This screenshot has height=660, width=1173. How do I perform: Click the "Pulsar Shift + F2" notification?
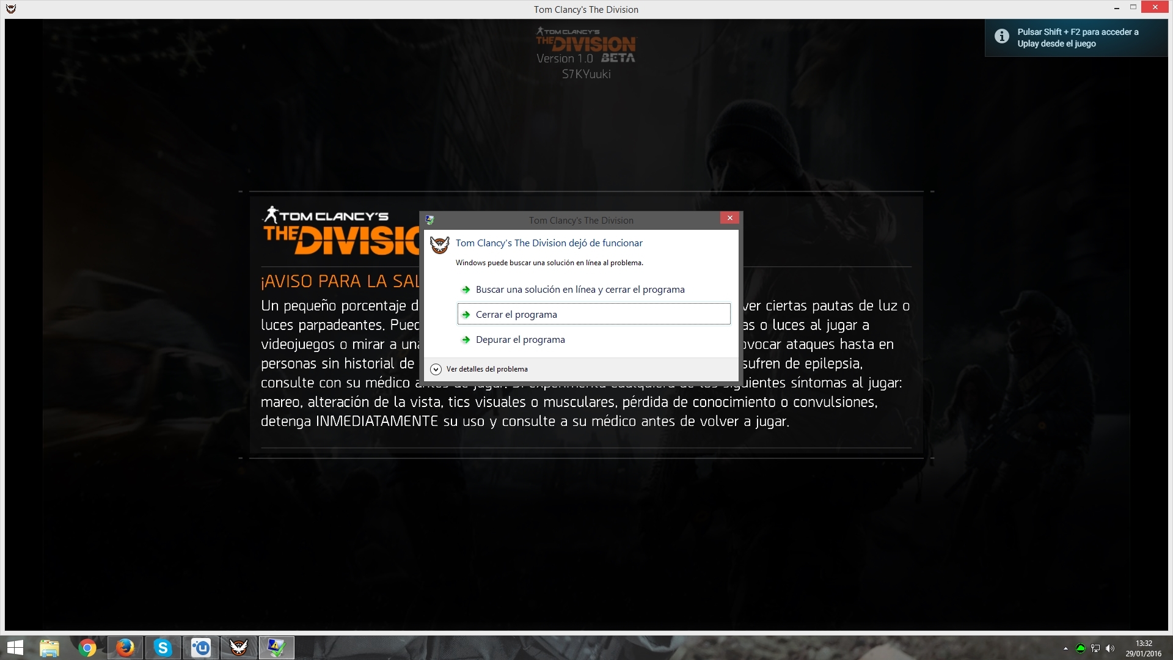pyautogui.click(x=1078, y=38)
